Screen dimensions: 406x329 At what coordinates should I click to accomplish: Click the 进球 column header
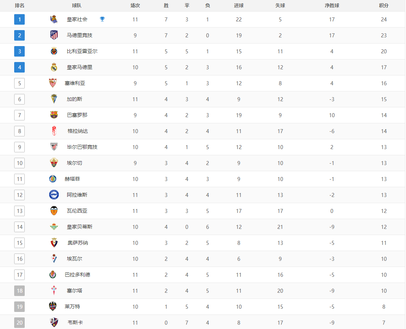[239, 5]
